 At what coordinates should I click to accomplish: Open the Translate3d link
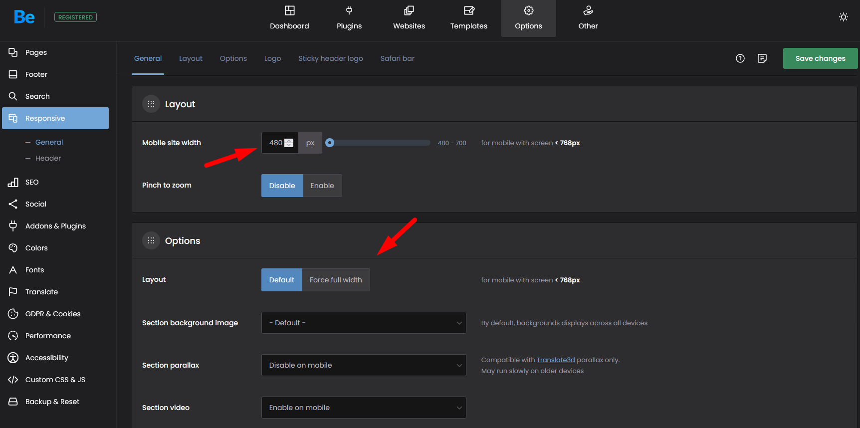click(x=556, y=360)
